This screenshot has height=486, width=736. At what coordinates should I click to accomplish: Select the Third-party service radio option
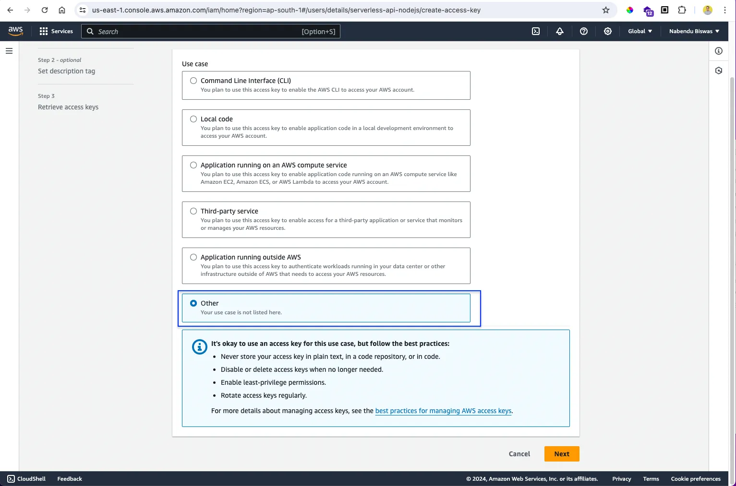coord(193,211)
